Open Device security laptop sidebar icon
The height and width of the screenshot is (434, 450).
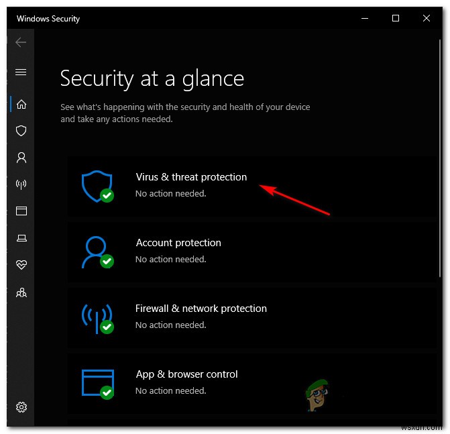pyautogui.click(x=21, y=237)
